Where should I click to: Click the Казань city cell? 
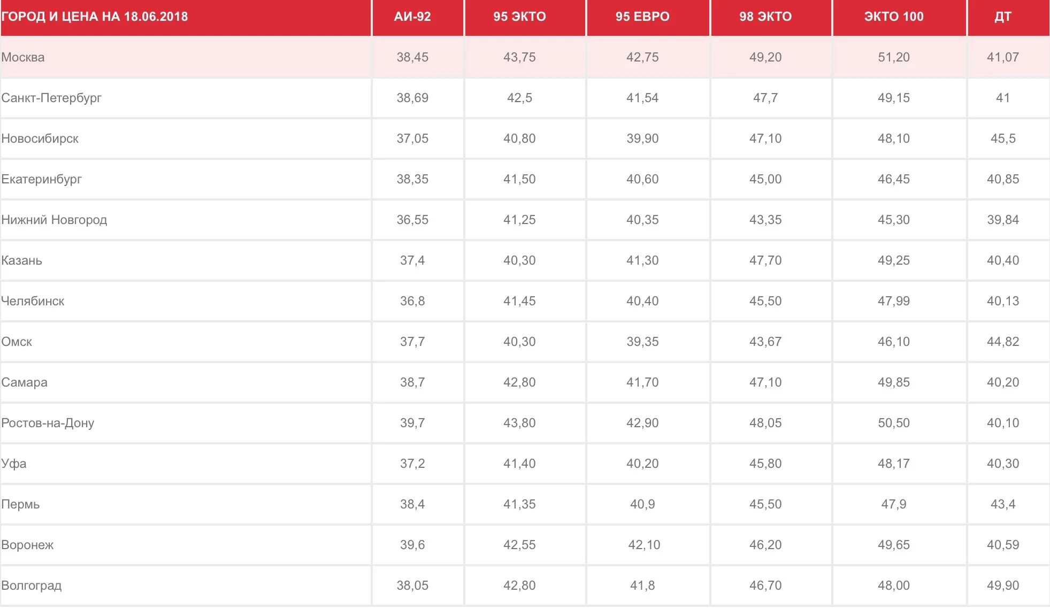[x=22, y=260]
